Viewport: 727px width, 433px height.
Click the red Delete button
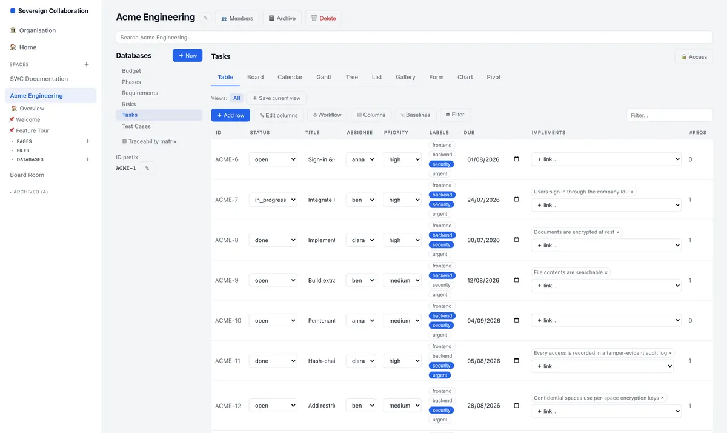pos(324,18)
